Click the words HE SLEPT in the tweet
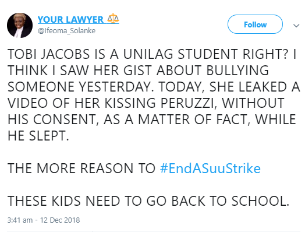 [38, 136]
